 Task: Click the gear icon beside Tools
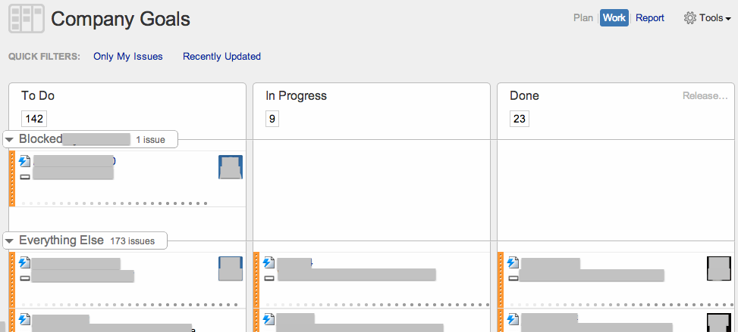pyautogui.click(x=689, y=18)
